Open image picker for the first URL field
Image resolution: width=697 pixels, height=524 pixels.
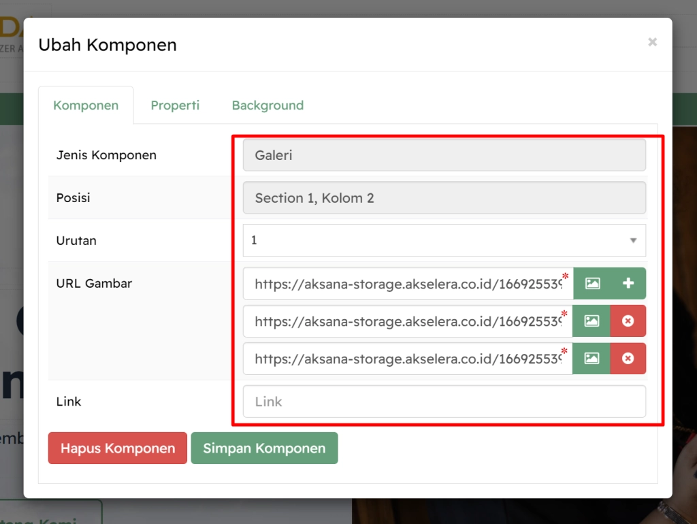coord(592,284)
